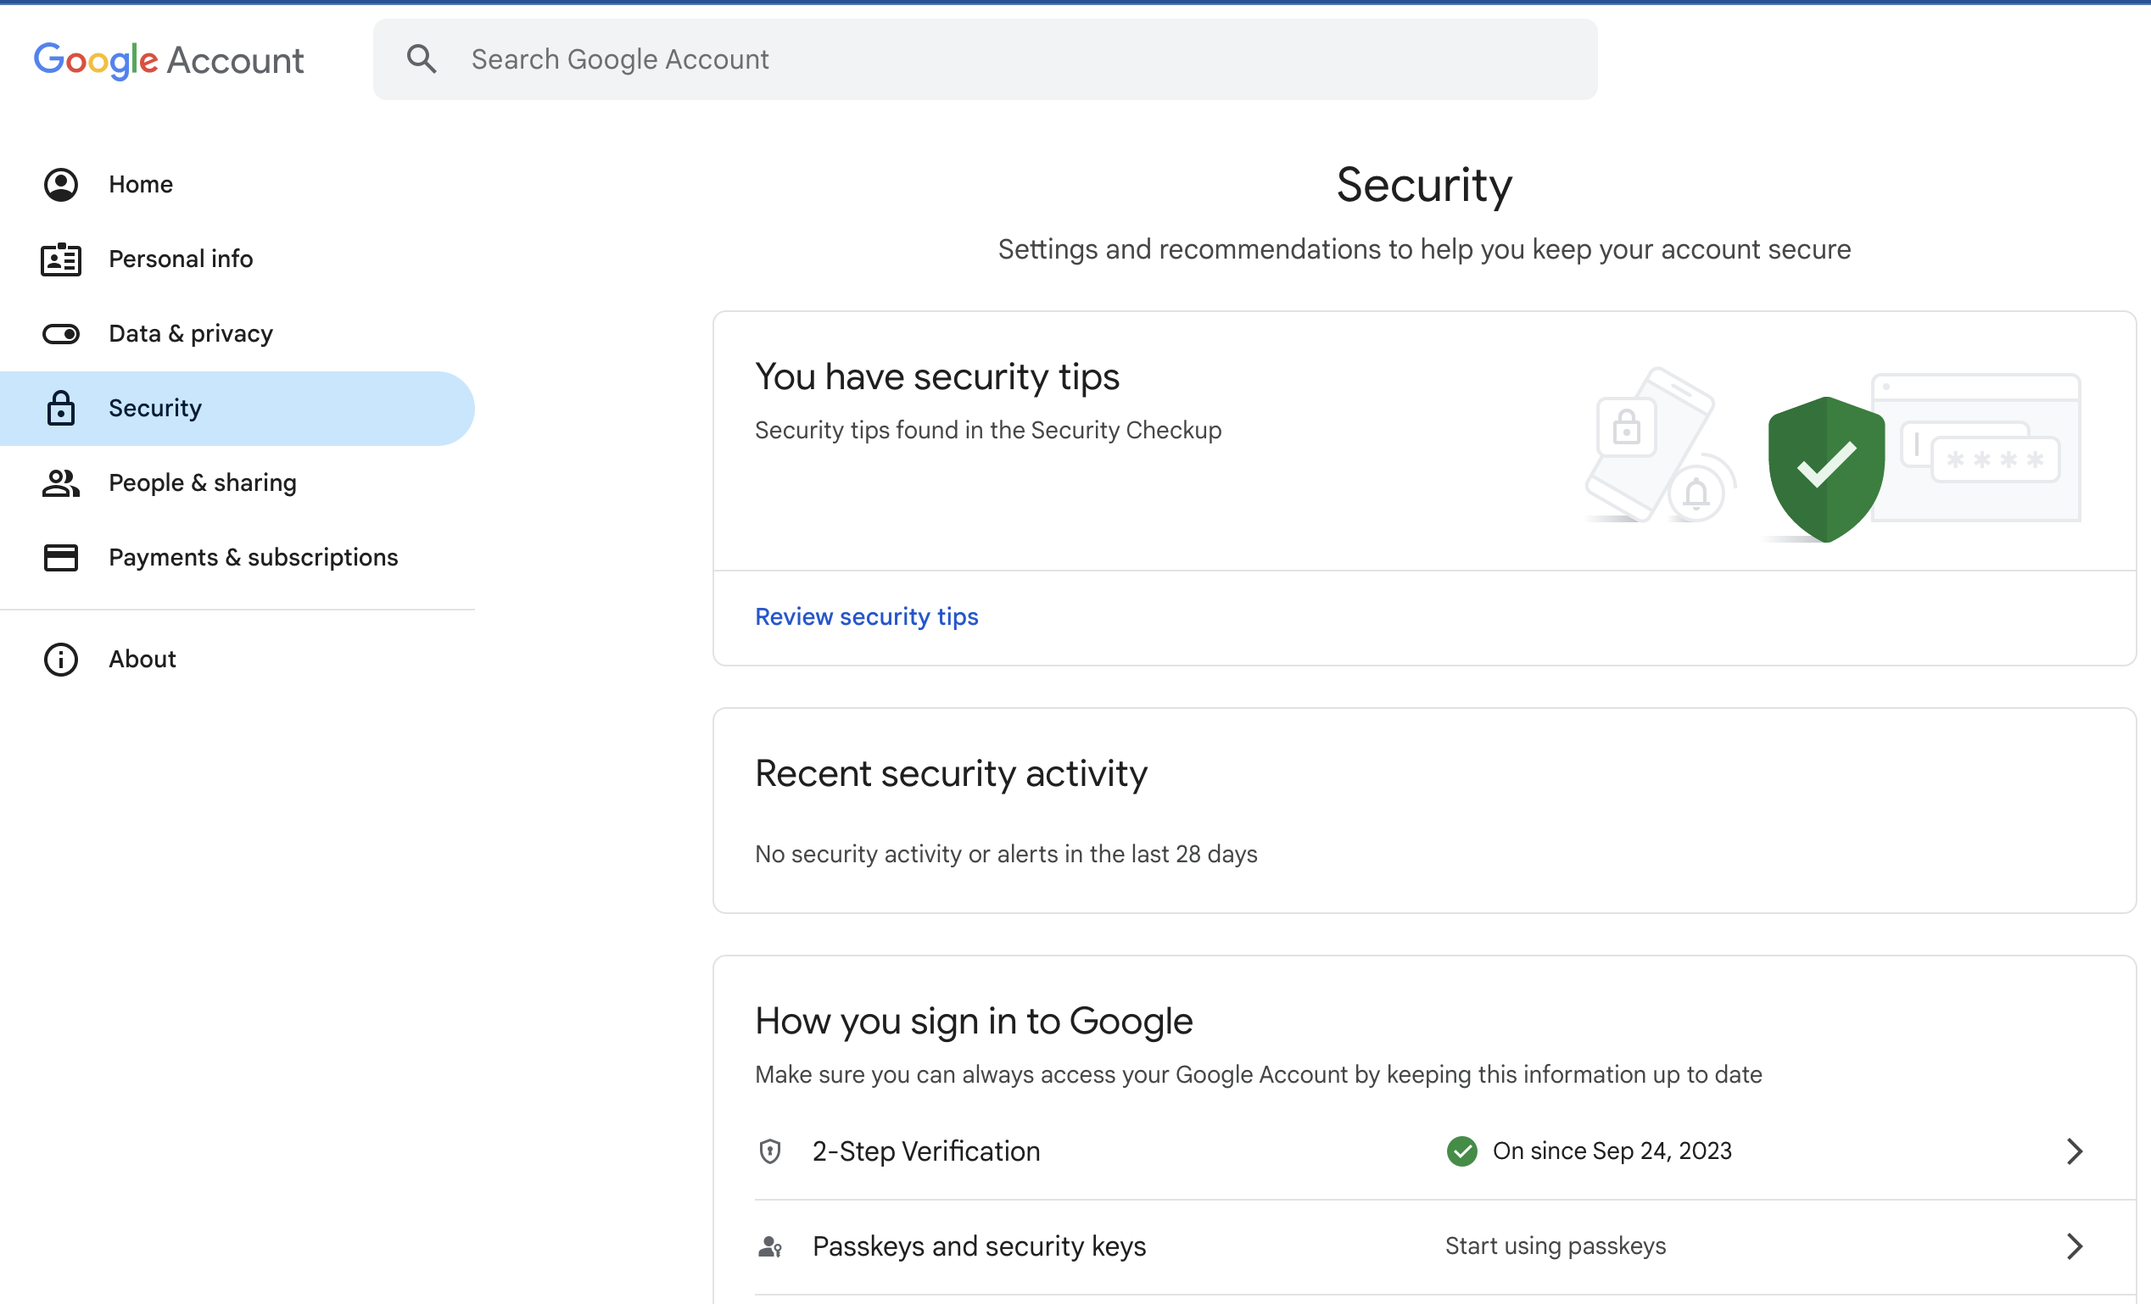
Task: Click the green checkmark status icon
Action: (1462, 1151)
